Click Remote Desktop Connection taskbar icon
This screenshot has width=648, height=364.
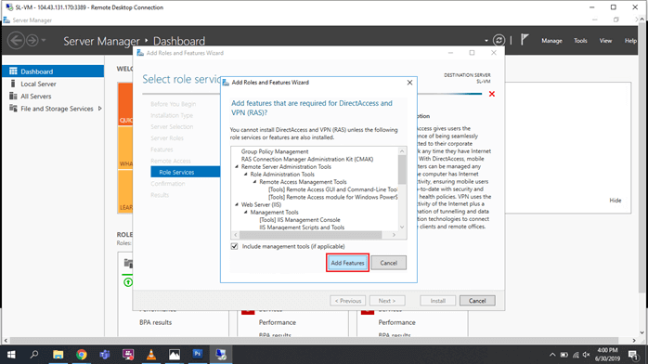[x=221, y=355]
